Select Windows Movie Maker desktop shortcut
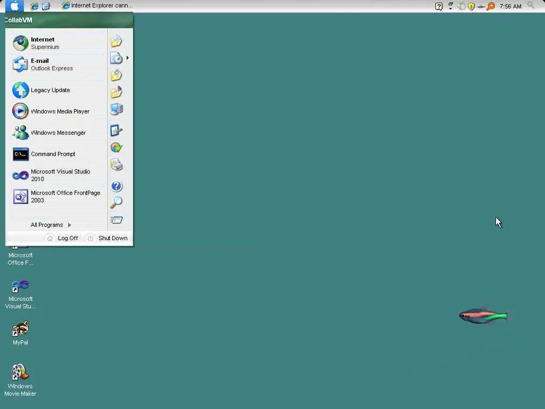 [x=20, y=380]
